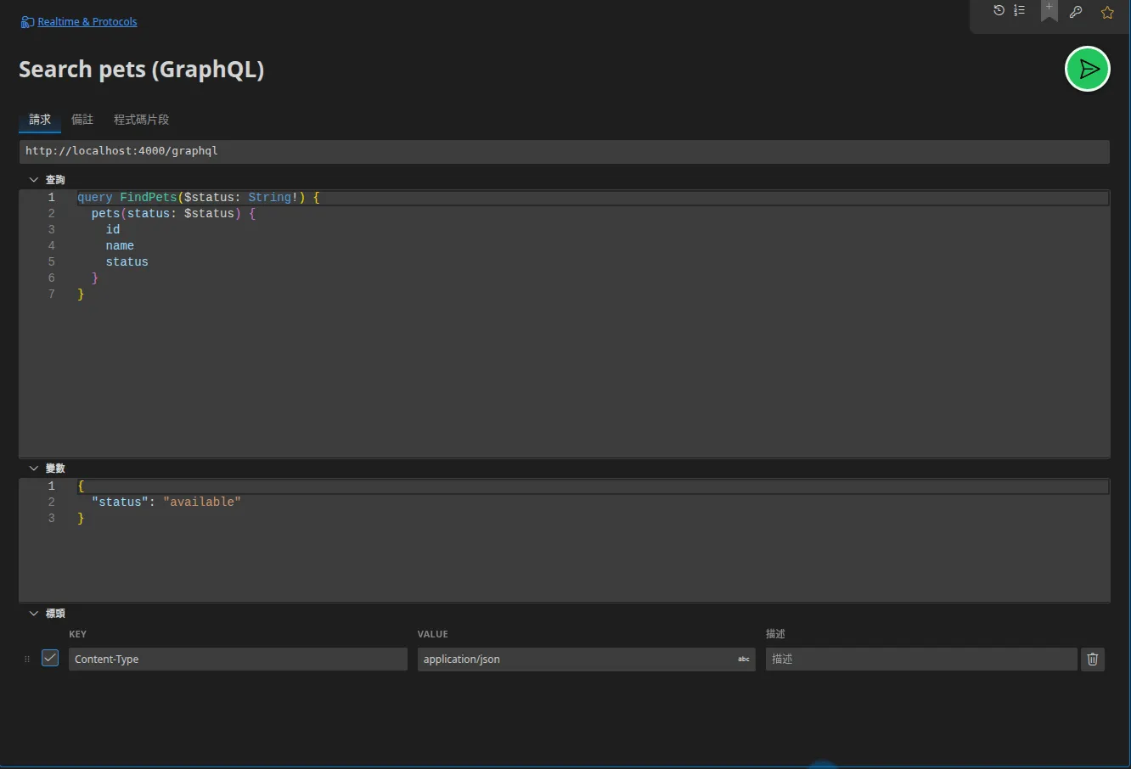Open the numbered list icon in toolbar
Screen dimensions: 1131x769
(x=1019, y=11)
